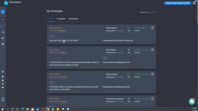The height and width of the screenshot is (111, 198).
Task: Open the chat messages sidebar icon
Action: click(3, 32)
